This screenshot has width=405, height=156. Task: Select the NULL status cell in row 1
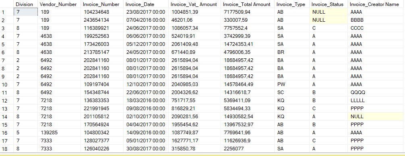click(x=328, y=12)
